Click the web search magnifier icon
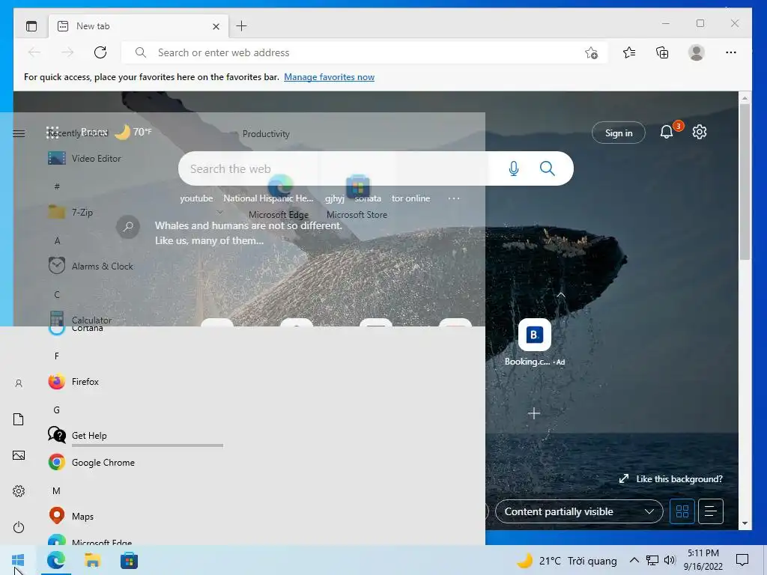Viewport: 767px width, 575px height. [x=547, y=168]
